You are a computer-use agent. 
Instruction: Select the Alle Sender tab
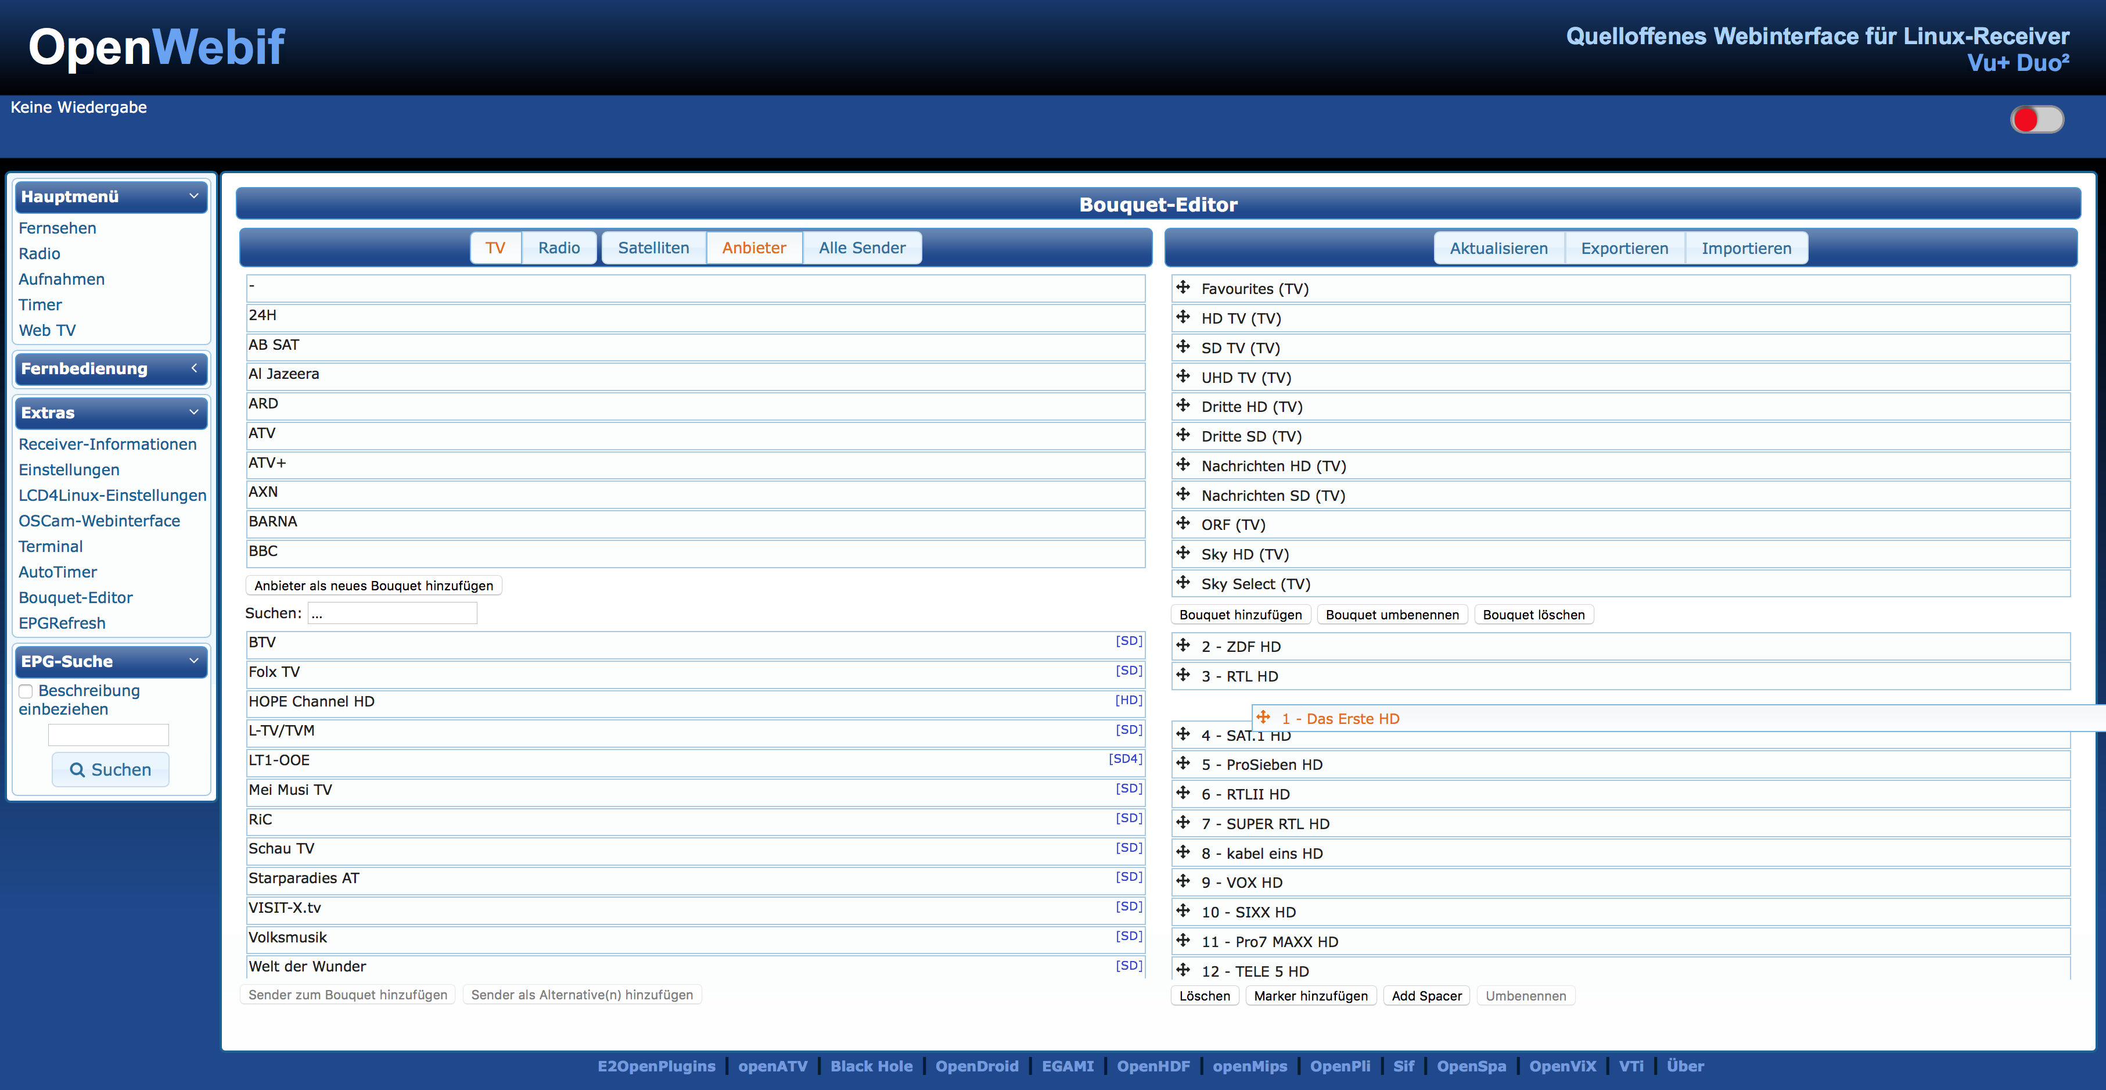click(x=862, y=248)
